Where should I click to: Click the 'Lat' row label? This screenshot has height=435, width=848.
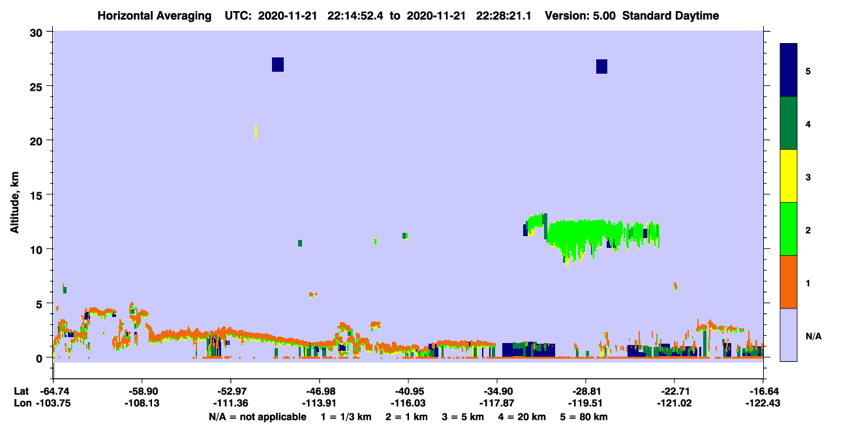pyautogui.click(x=22, y=391)
